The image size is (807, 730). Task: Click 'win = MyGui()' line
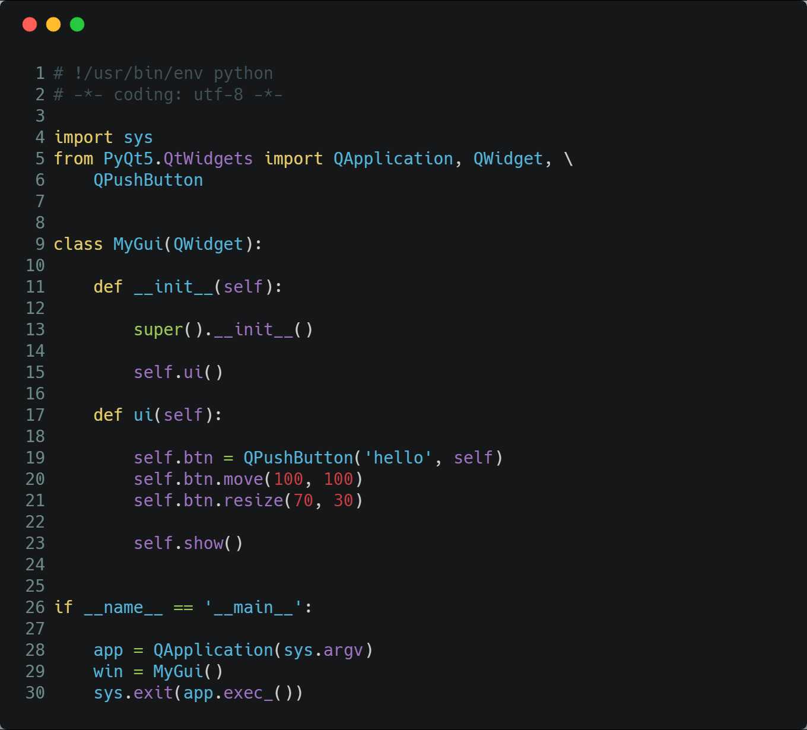tap(158, 672)
